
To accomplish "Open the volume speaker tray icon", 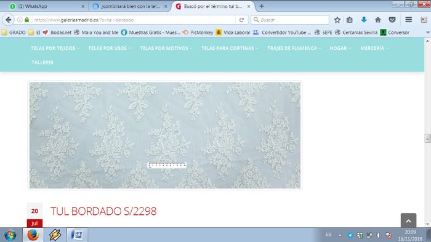I will coord(379,235).
